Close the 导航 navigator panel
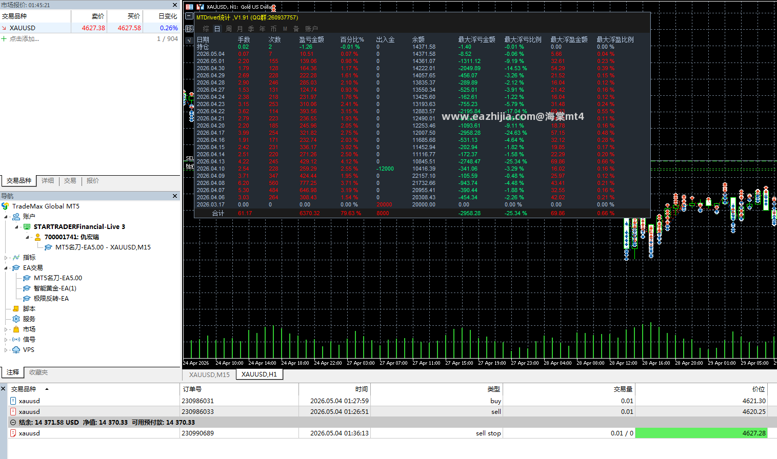The image size is (777, 459). [x=175, y=196]
